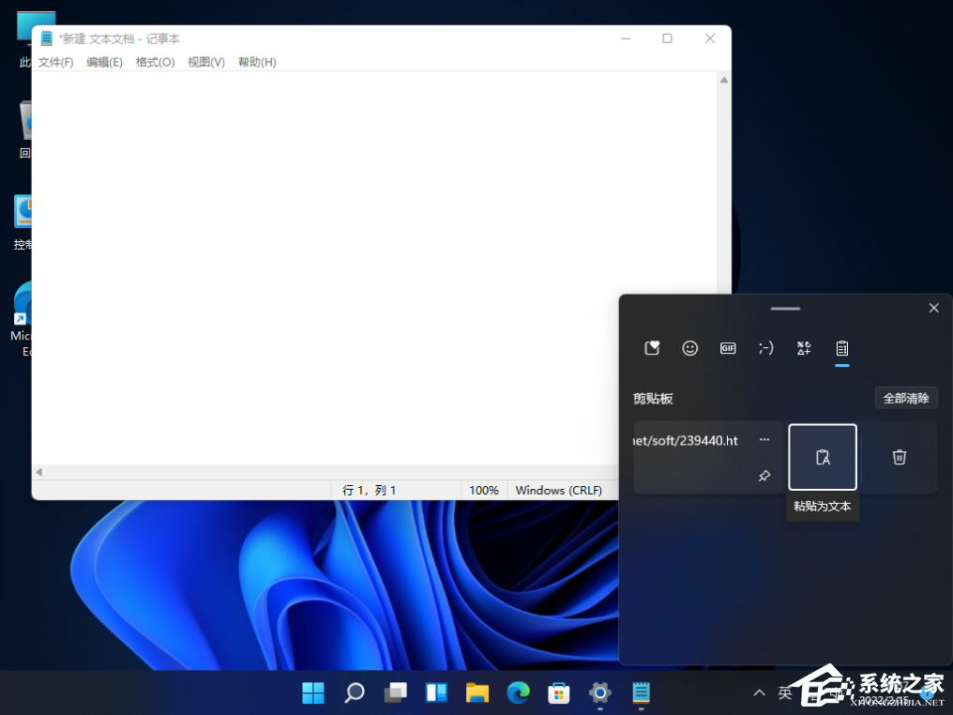Image resolution: width=953 pixels, height=715 pixels.
Task: Expand the system tray hidden icons chevron
Action: click(x=759, y=692)
